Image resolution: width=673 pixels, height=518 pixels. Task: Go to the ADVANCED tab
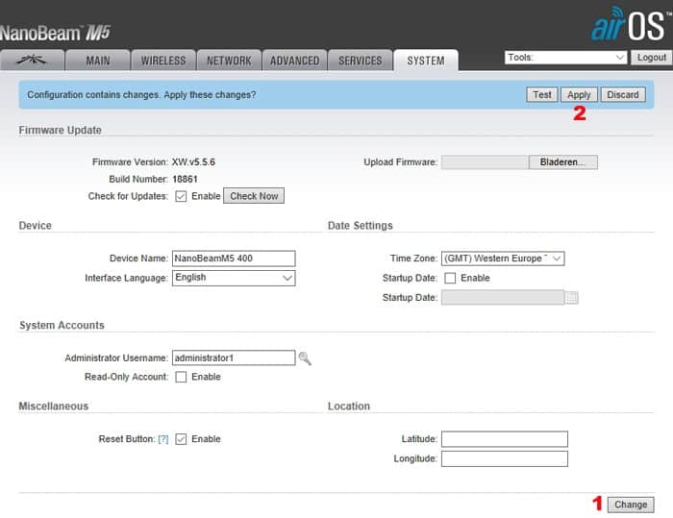pos(295,61)
